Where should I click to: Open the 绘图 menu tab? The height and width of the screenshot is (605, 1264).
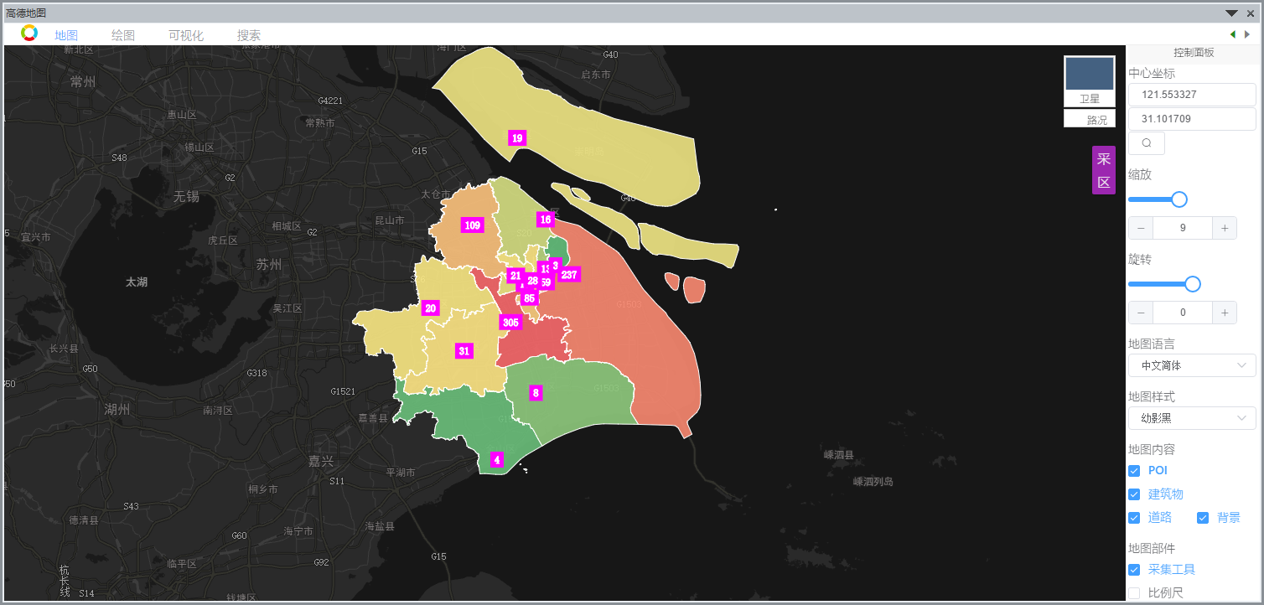123,35
